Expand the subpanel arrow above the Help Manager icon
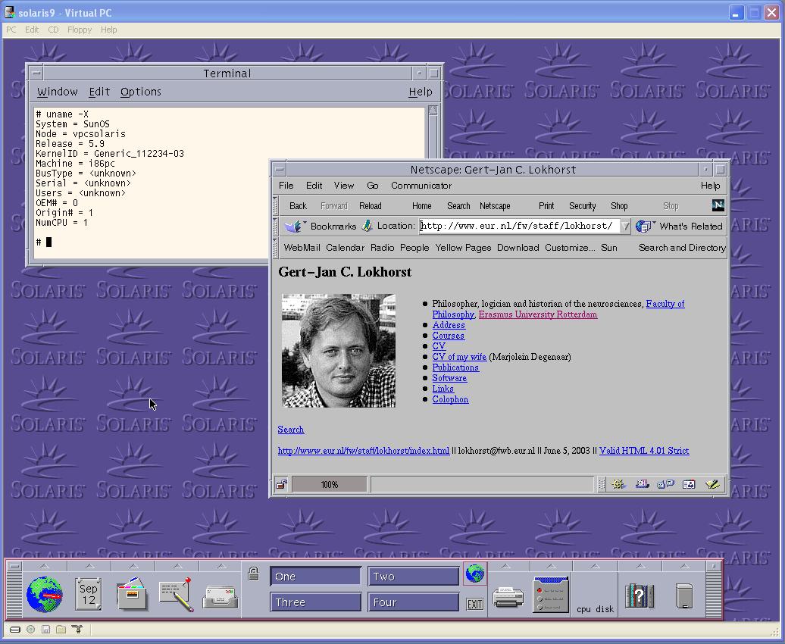The image size is (785, 644). pyautogui.click(x=640, y=566)
